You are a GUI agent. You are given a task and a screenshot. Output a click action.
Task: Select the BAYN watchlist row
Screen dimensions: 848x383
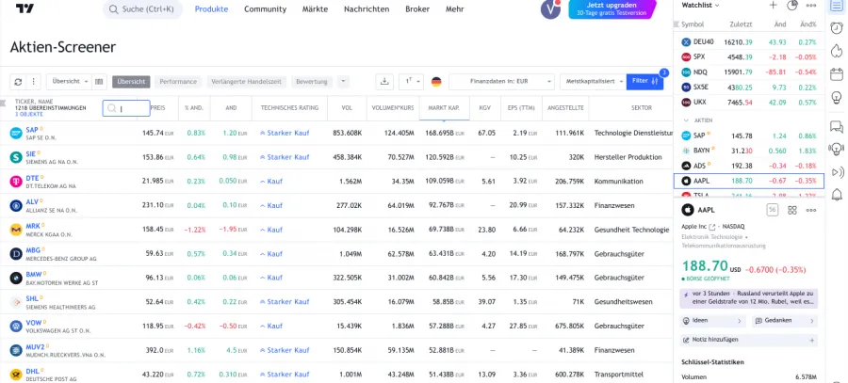click(749, 151)
